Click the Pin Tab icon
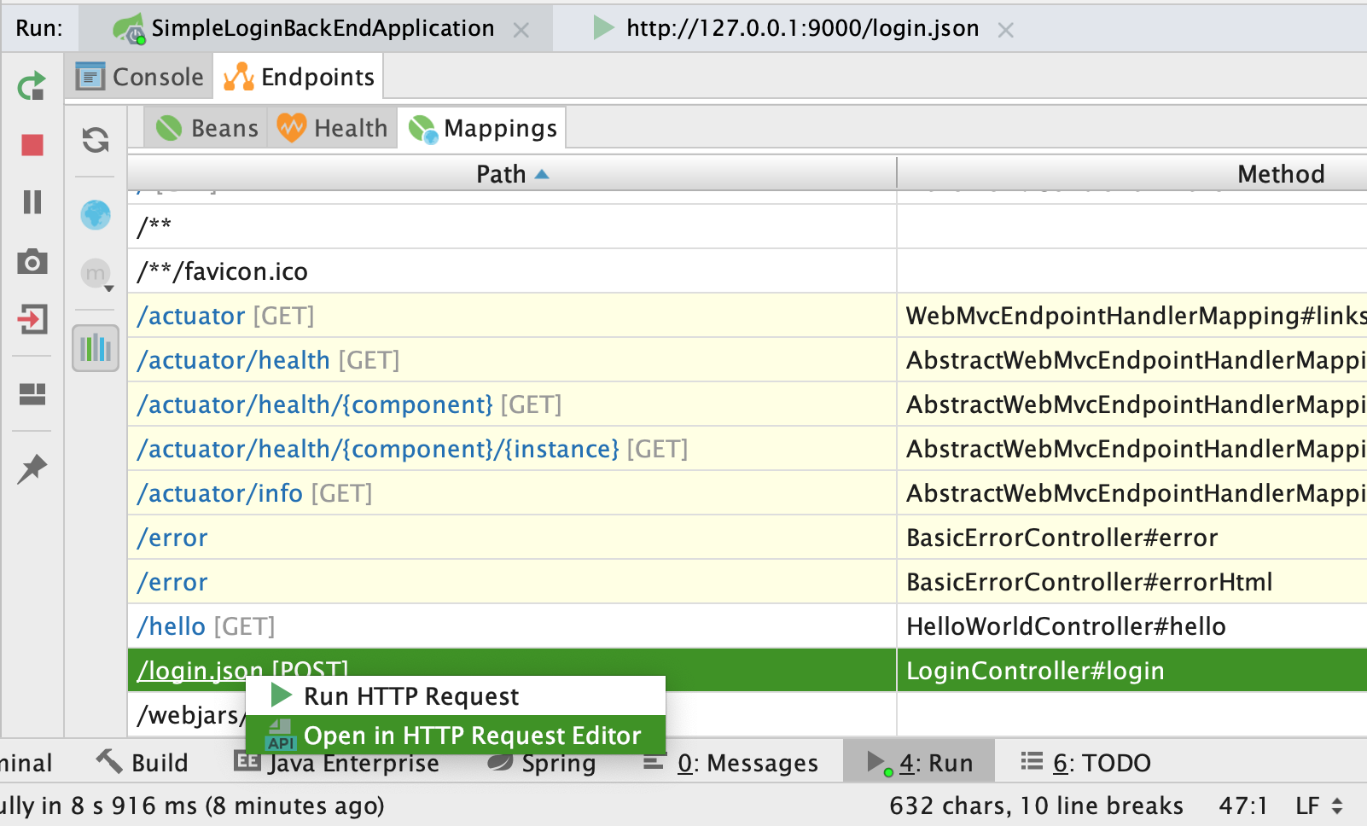This screenshot has height=826, width=1367. (32, 468)
